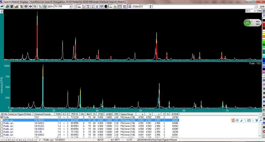This screenshot has height=142, width=265.
Task: Sort by RIR column header
Action: click(x=116, y=114)
